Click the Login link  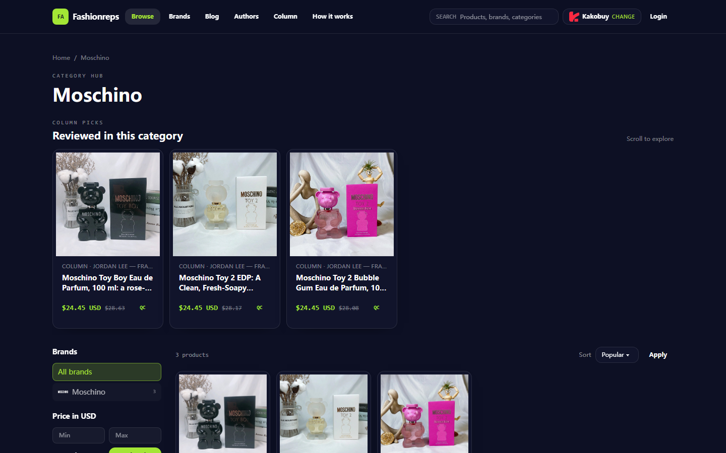tap(658, 17)
